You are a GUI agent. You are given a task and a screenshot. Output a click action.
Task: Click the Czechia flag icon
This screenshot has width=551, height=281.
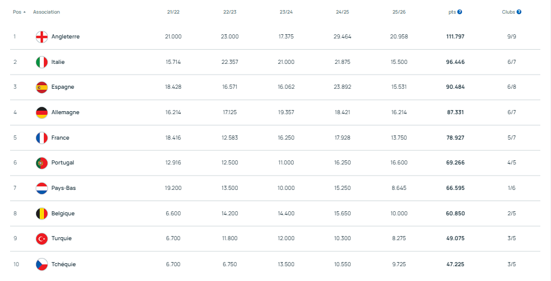coord(42,264)
